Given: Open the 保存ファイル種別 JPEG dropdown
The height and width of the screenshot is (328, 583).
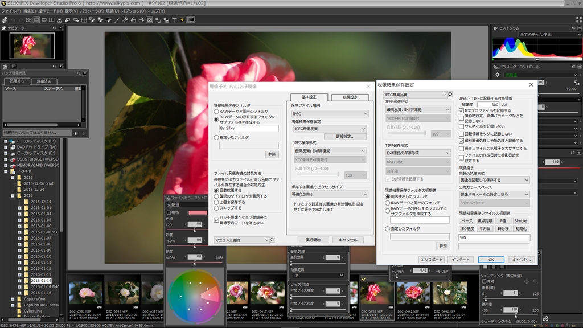Looking at the screenshot, I should coord(330,114).
